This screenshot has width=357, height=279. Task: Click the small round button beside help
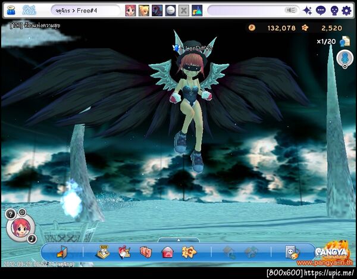(22, 212)
